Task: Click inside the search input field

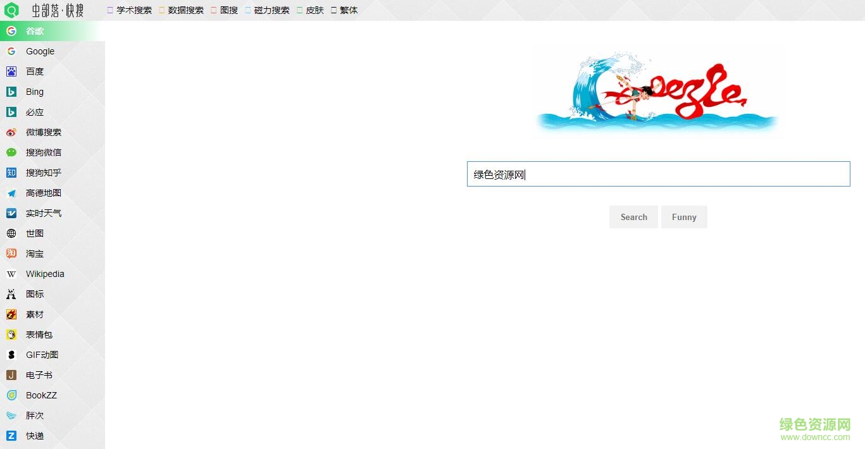Action: (x=658, y=174)
